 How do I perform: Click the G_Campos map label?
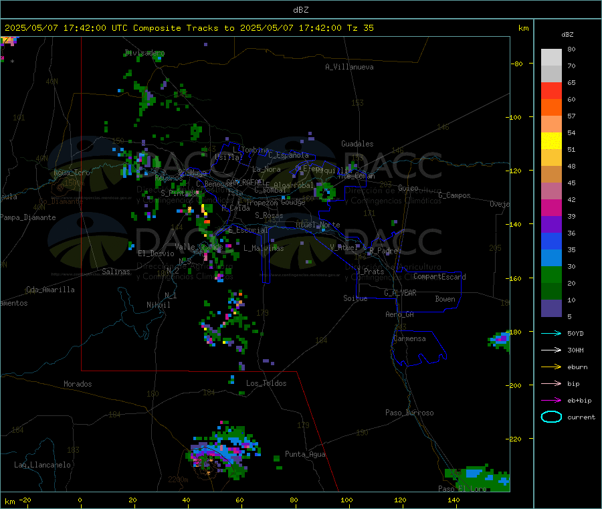(454, 195)
